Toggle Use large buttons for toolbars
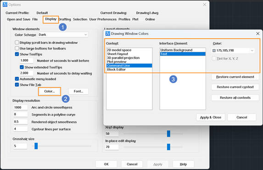The width and height of the screenshot is (263, 170). pyautogui.click(x=17, y=48)
